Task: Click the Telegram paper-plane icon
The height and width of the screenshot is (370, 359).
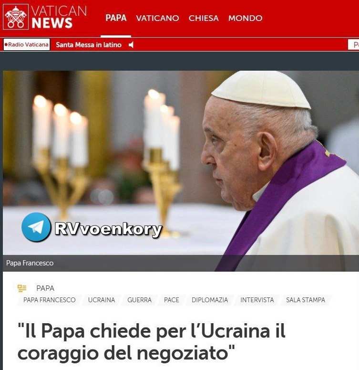Action: click(36, 227)
